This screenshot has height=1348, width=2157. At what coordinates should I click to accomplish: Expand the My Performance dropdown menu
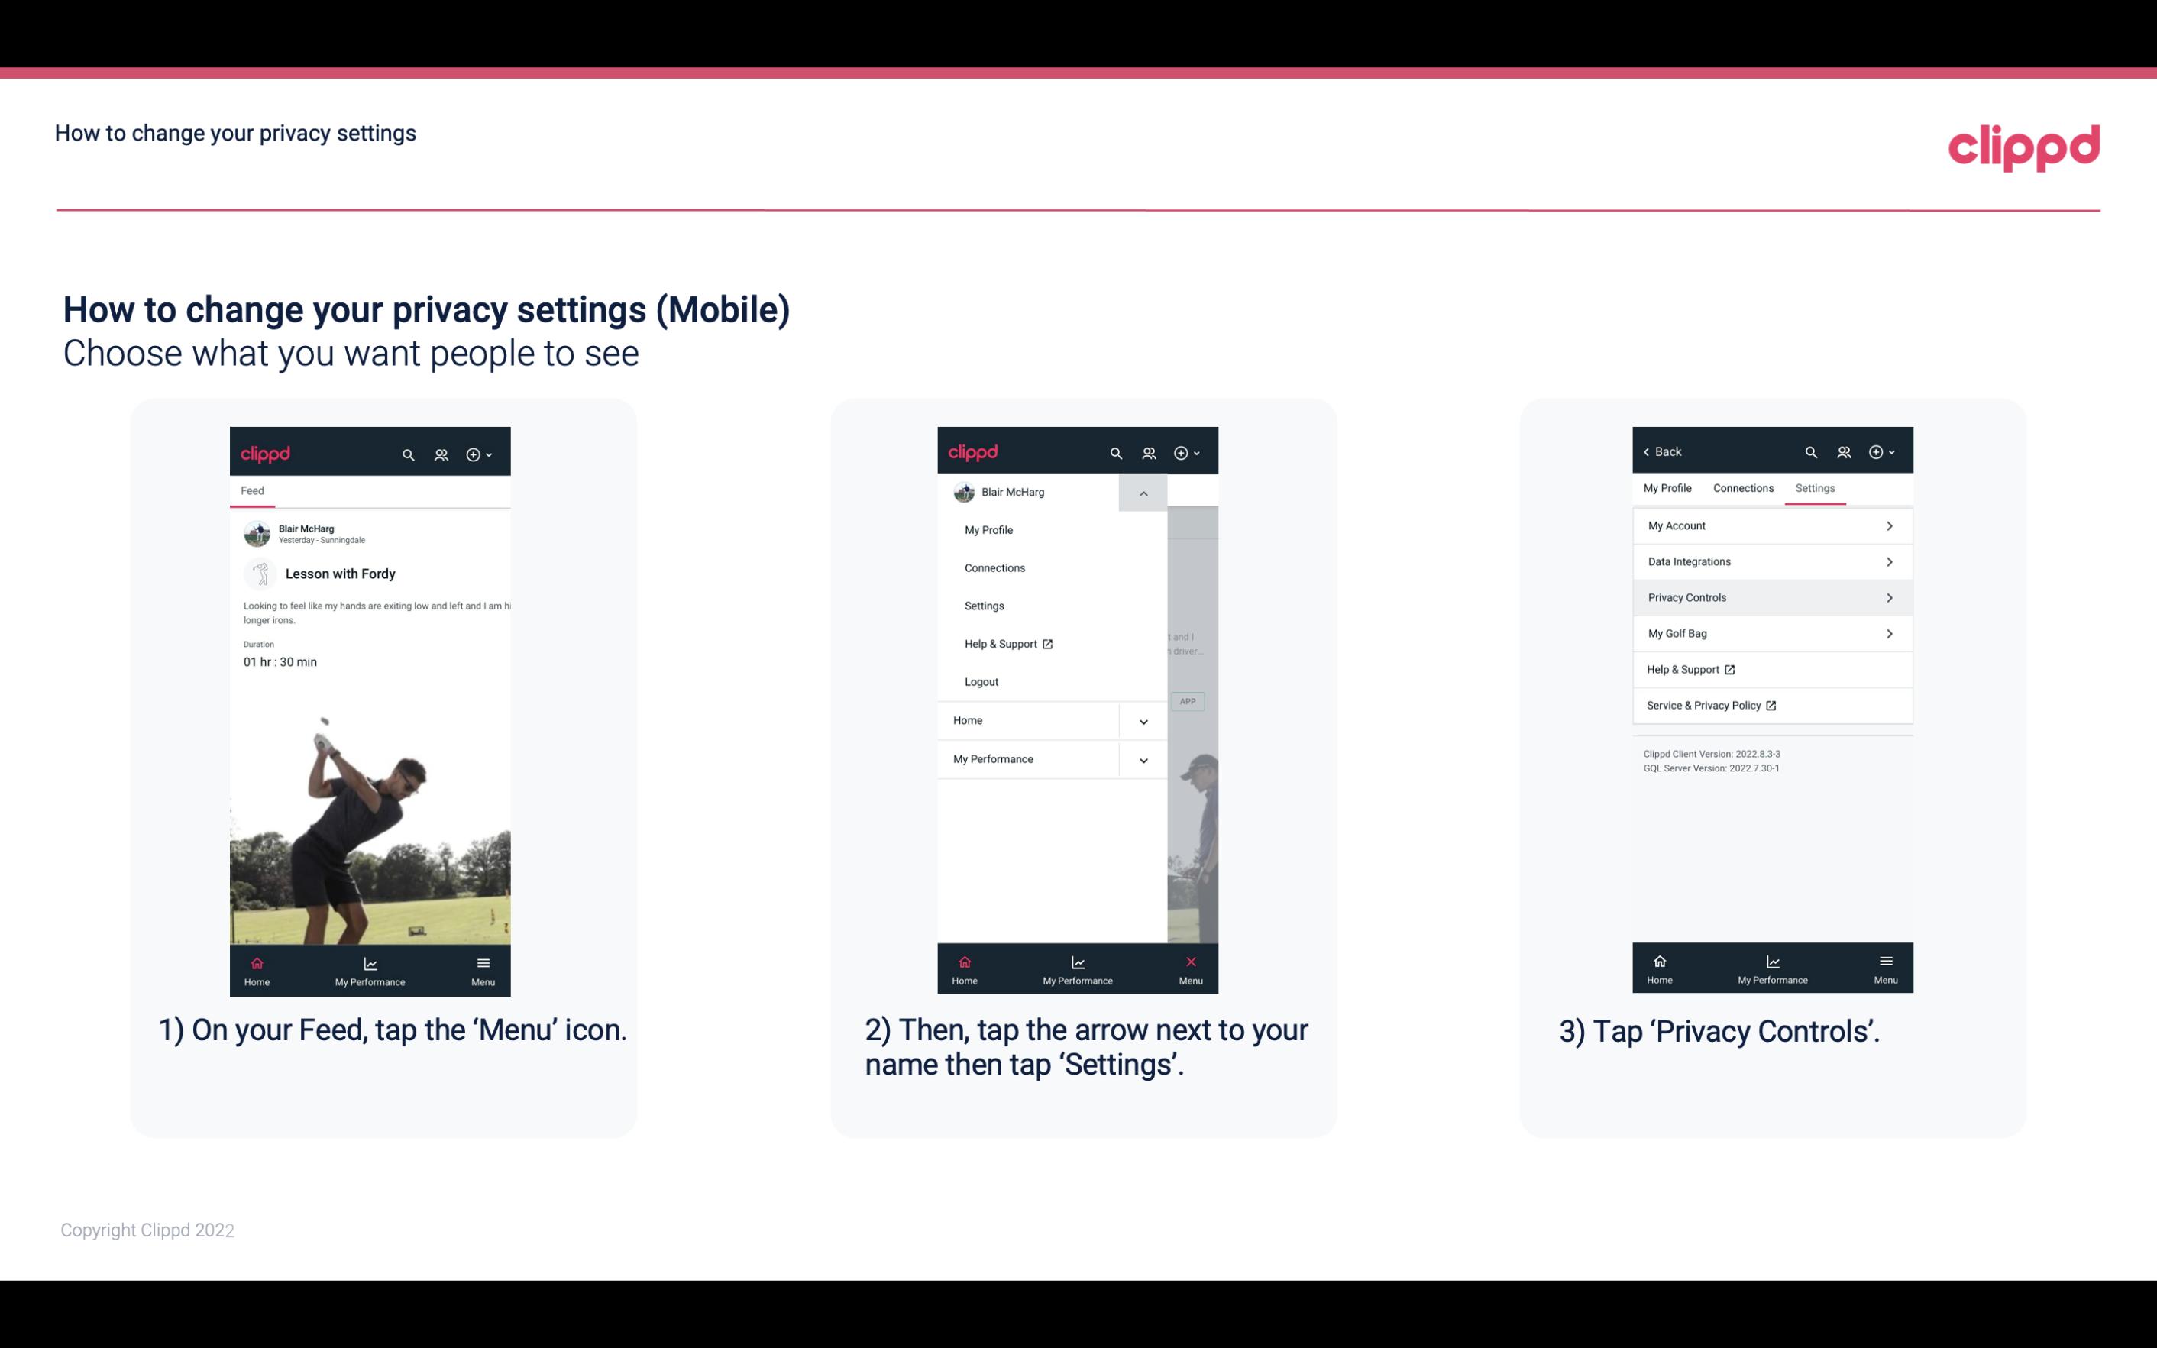coord(1143,759)
